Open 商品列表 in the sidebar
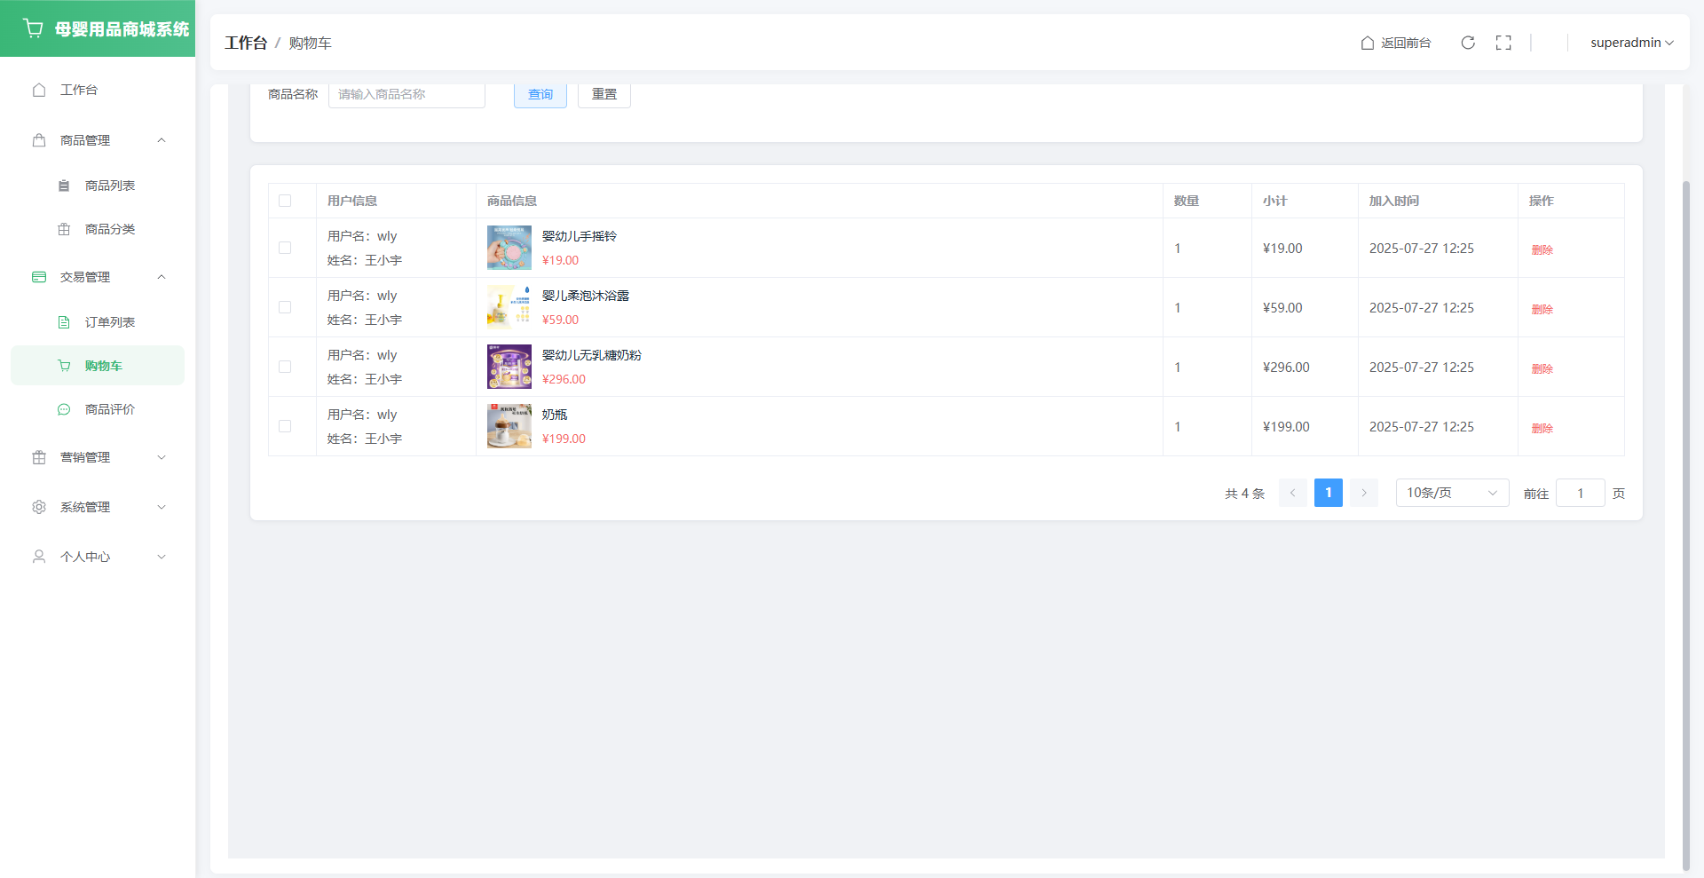Viewport: 1704px width, 878px height. click(109, 186)
